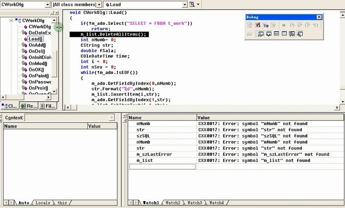This screenshot has width=345, height=208.
Task: Click the highlighted m_list.DeleteAllItems(); code line
Action: tap(109, 35)
